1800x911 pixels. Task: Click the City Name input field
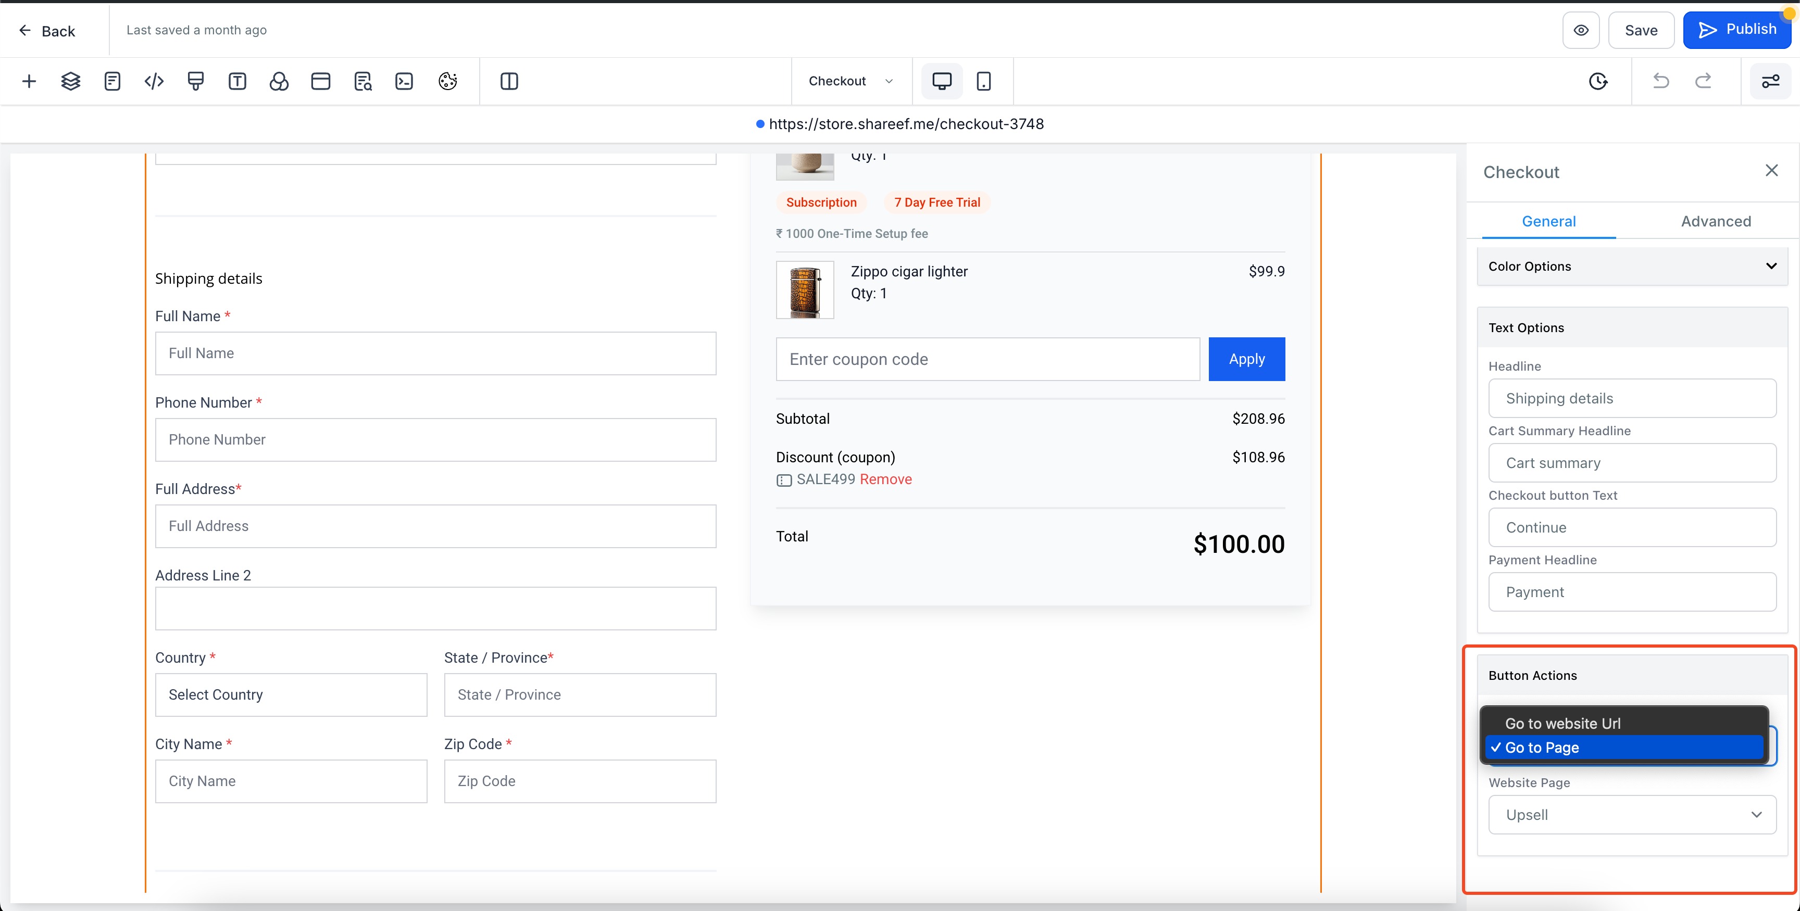[x=291, y=781]
